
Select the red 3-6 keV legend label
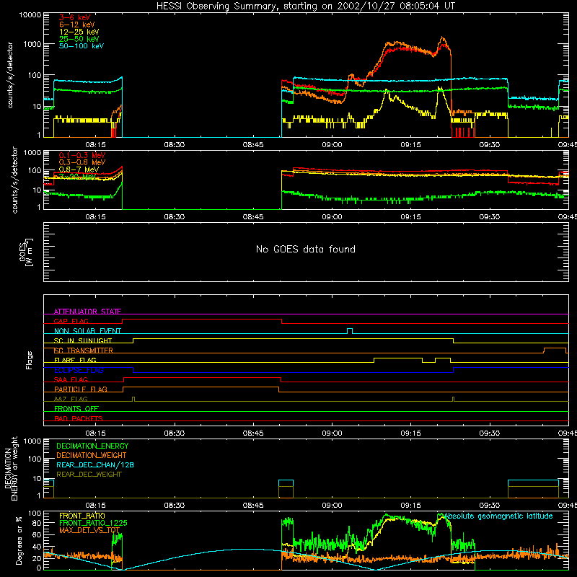click(75, 17)
